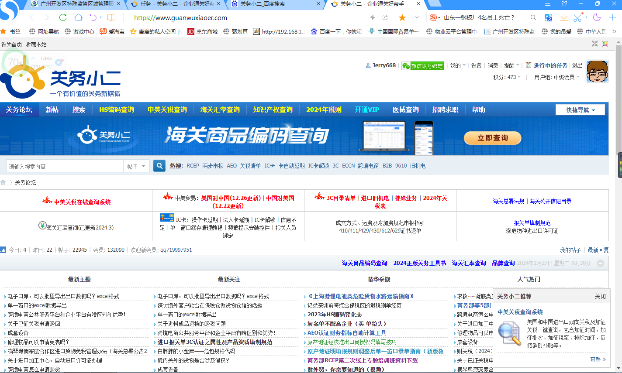Open 中美关税在线查询系统 link
This screenshot has height=373, width=622.
83,202
